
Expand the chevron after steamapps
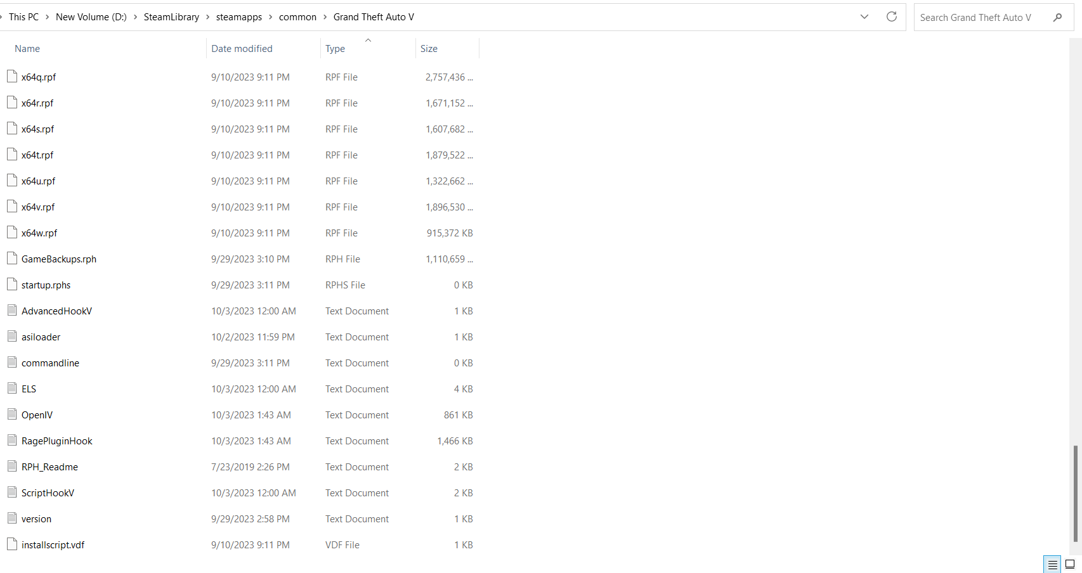(x=270, y=17)
